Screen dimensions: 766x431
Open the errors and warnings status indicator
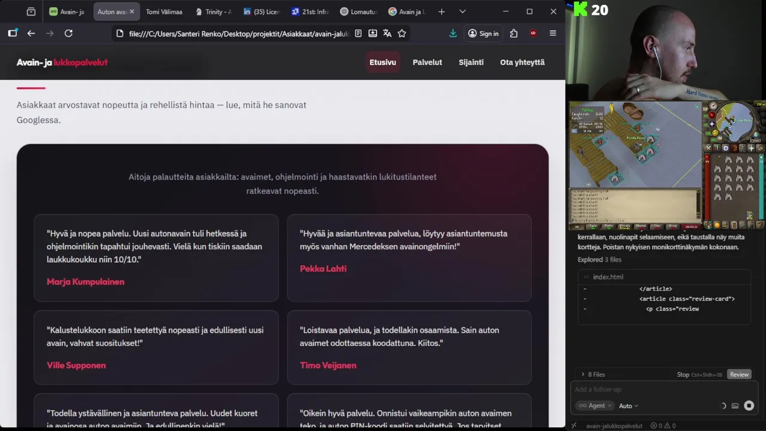(663, 426)
